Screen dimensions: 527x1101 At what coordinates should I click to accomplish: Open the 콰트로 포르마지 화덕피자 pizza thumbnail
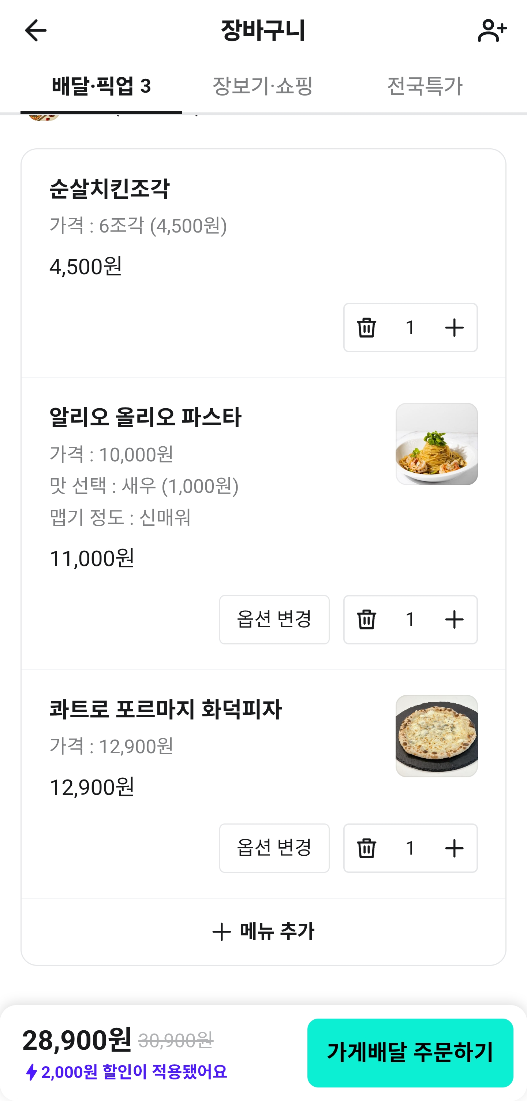[437, 736]
